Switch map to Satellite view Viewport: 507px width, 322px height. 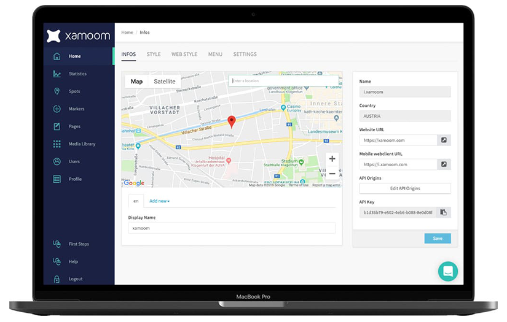point(165,82)
